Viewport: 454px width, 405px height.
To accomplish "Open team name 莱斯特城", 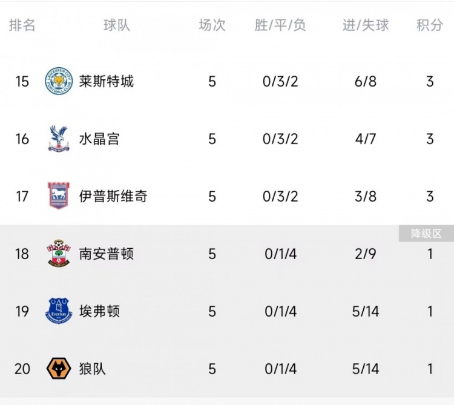I will [x=107, y=81].
